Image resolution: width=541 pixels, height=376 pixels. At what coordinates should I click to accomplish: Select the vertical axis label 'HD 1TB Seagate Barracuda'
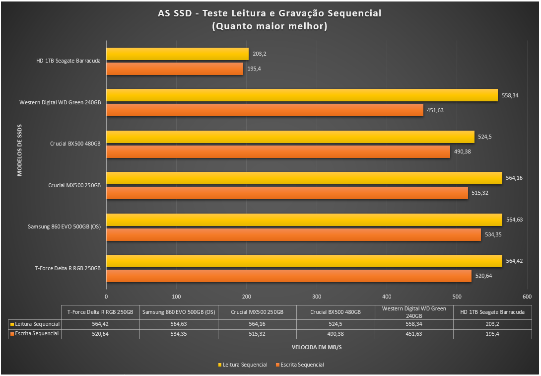click(x=68, y=61)
